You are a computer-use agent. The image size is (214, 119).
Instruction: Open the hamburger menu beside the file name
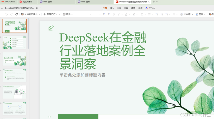point(2,8)
